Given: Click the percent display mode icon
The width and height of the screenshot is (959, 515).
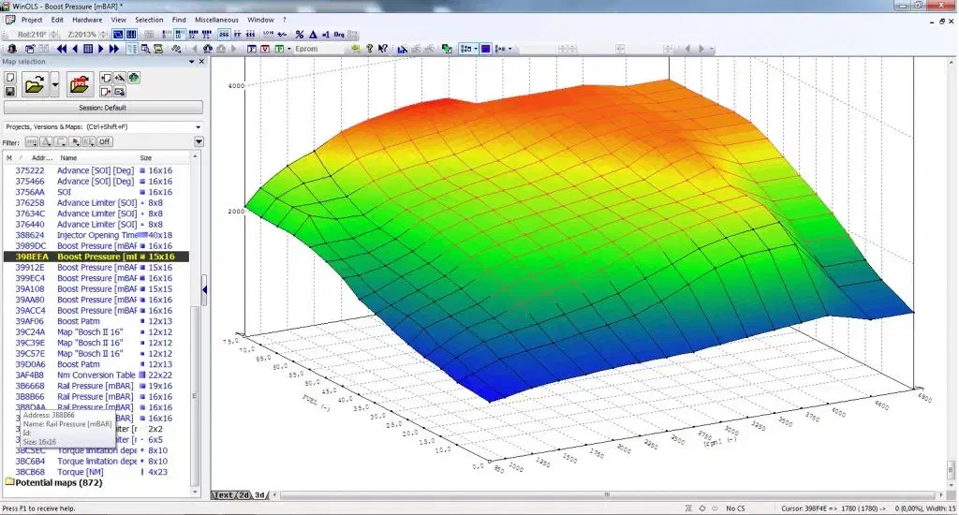Looking at the screenshot, I should [x=300, y=35].
